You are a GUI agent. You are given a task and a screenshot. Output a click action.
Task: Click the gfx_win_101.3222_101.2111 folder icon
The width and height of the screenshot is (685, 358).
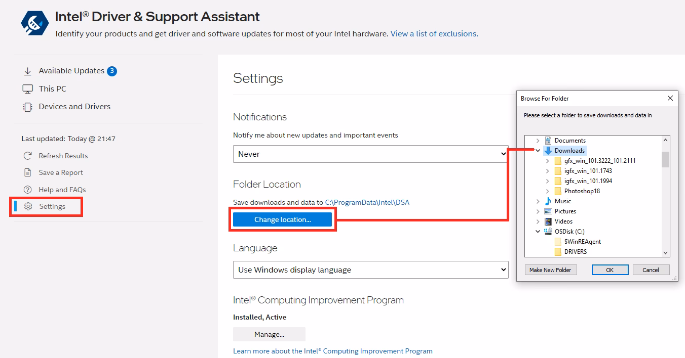point(558,161)
